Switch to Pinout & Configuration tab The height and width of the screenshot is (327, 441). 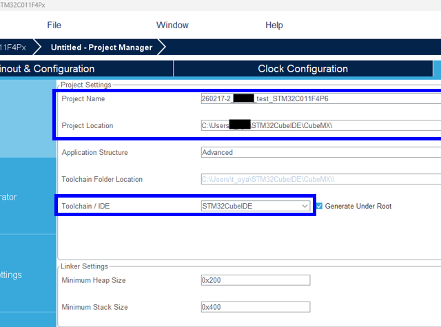tap(47, 69)
